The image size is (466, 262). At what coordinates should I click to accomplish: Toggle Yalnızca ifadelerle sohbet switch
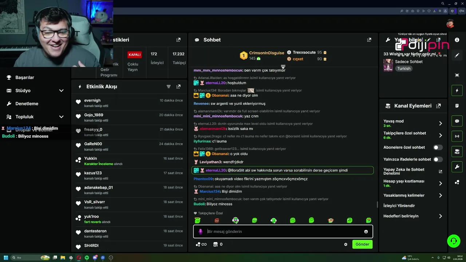coord(438,159)
